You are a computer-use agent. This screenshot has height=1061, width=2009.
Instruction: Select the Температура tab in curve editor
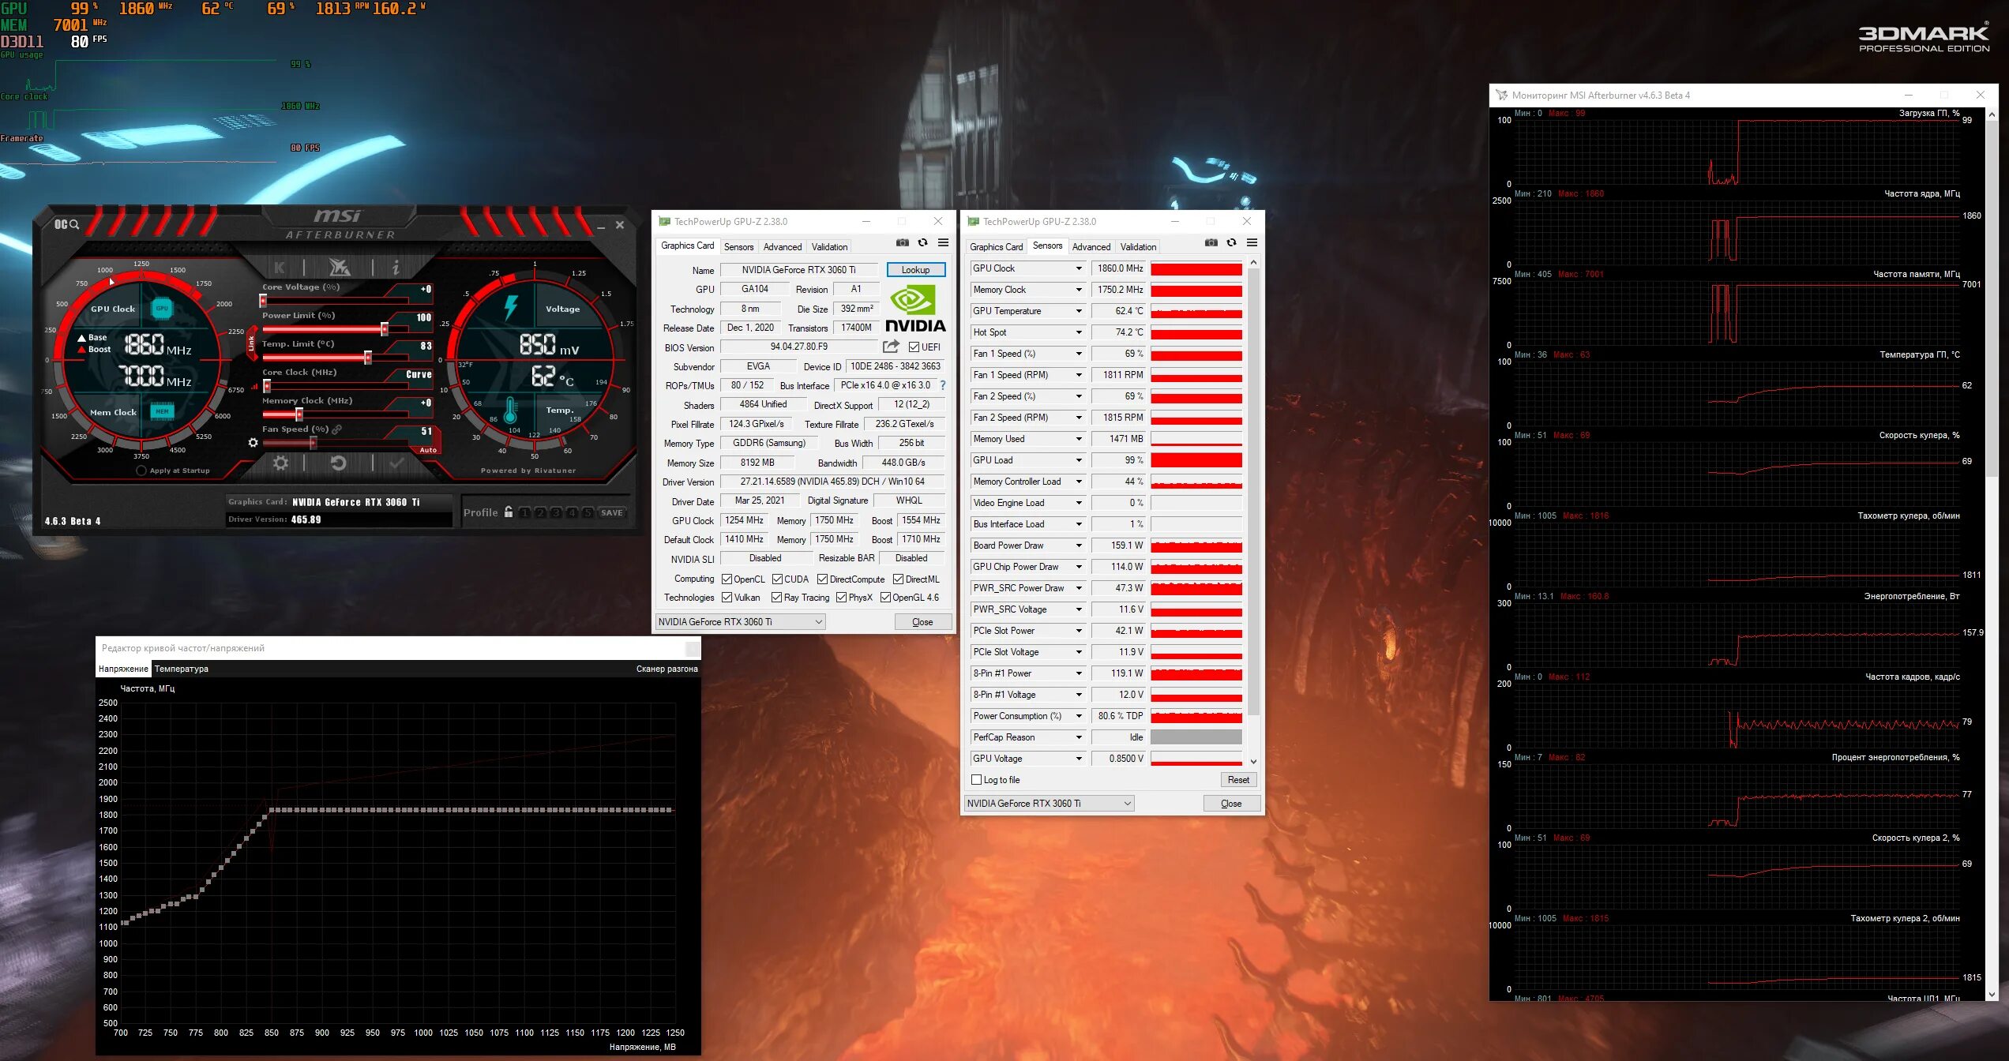(181, 669)
